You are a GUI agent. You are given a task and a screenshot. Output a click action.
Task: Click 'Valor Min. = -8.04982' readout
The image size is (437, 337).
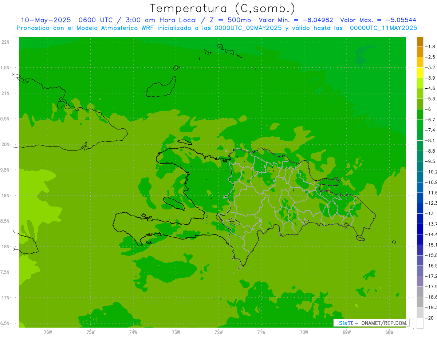[x=296, y=20]
